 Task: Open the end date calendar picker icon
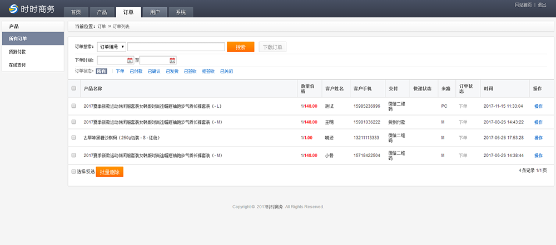172,60
